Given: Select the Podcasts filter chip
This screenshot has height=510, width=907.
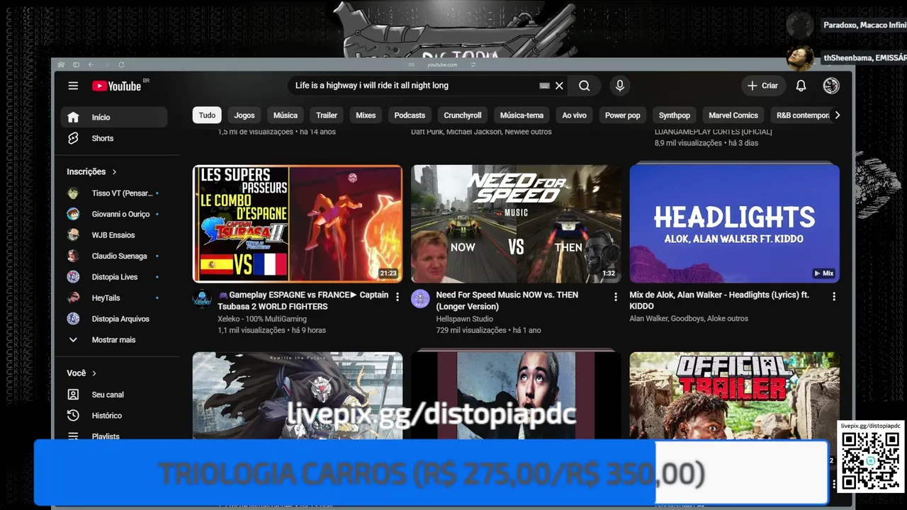Looking at the screenshot, I should pyautogui.click(x=410, y=115).
